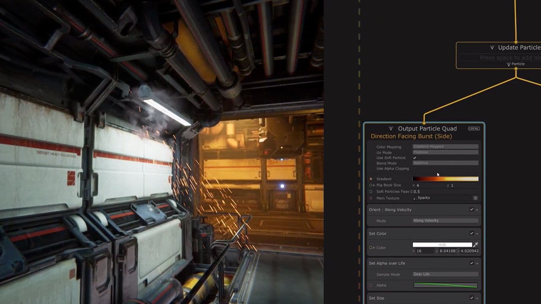Viewport: 541px width, 304px height.
Task: Click the Gradient property connector dot
Action: (x=371, y=179)
